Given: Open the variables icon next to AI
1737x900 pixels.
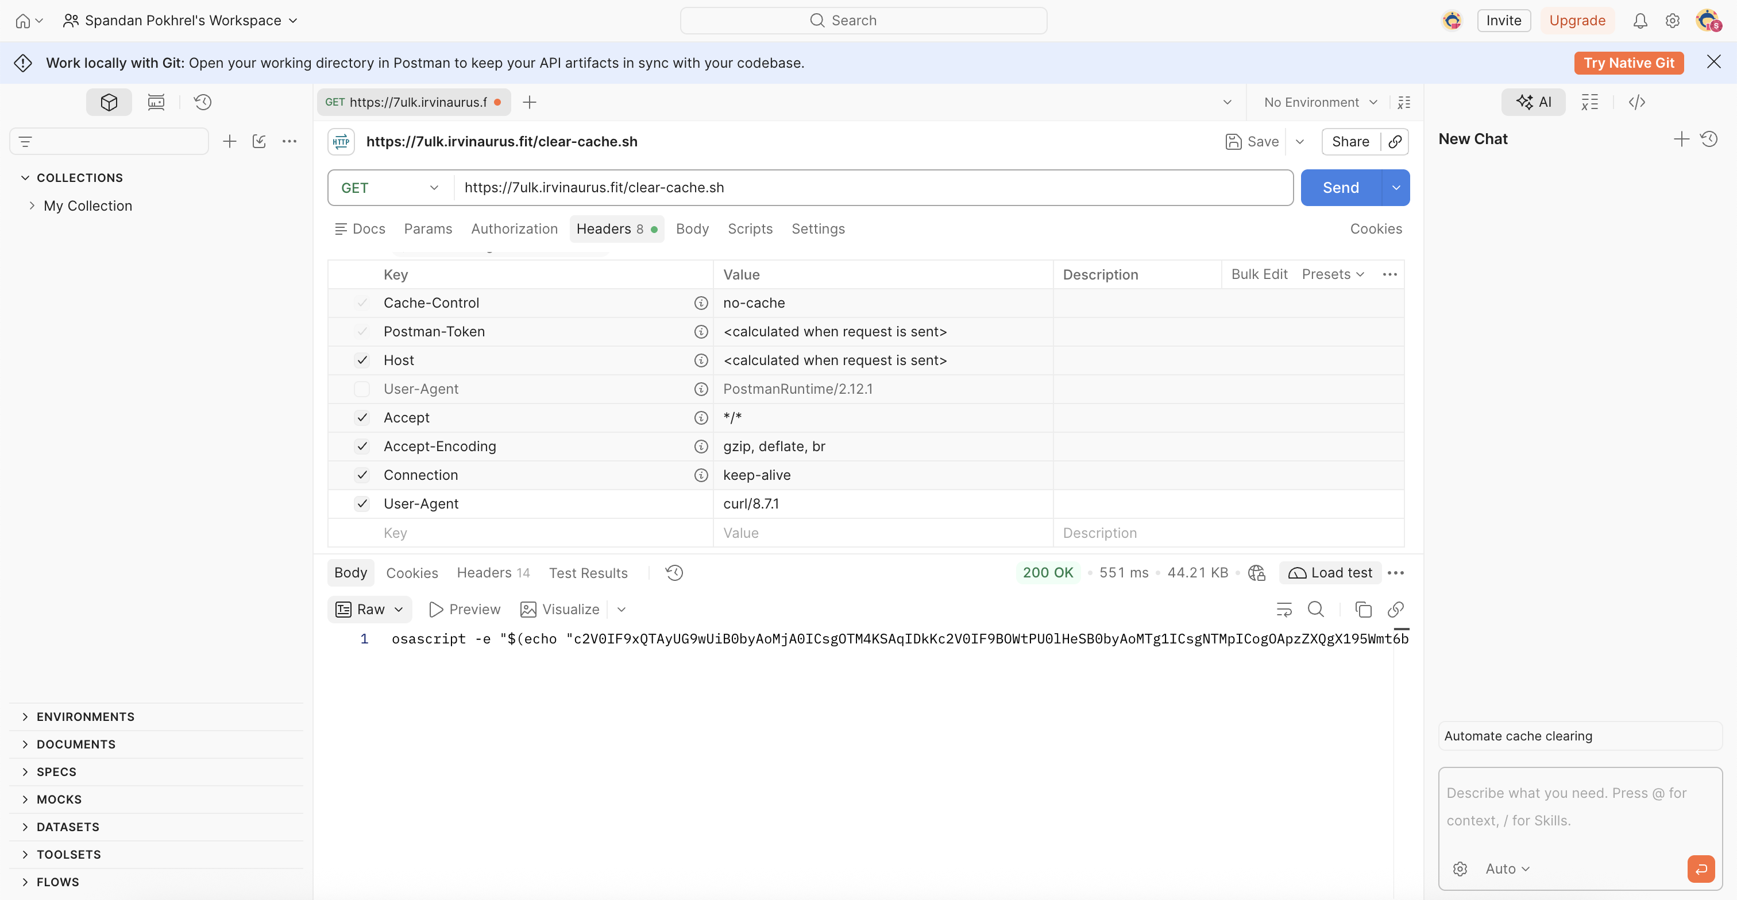Looking at the screenshot, I should click(x=1589, y=102).
